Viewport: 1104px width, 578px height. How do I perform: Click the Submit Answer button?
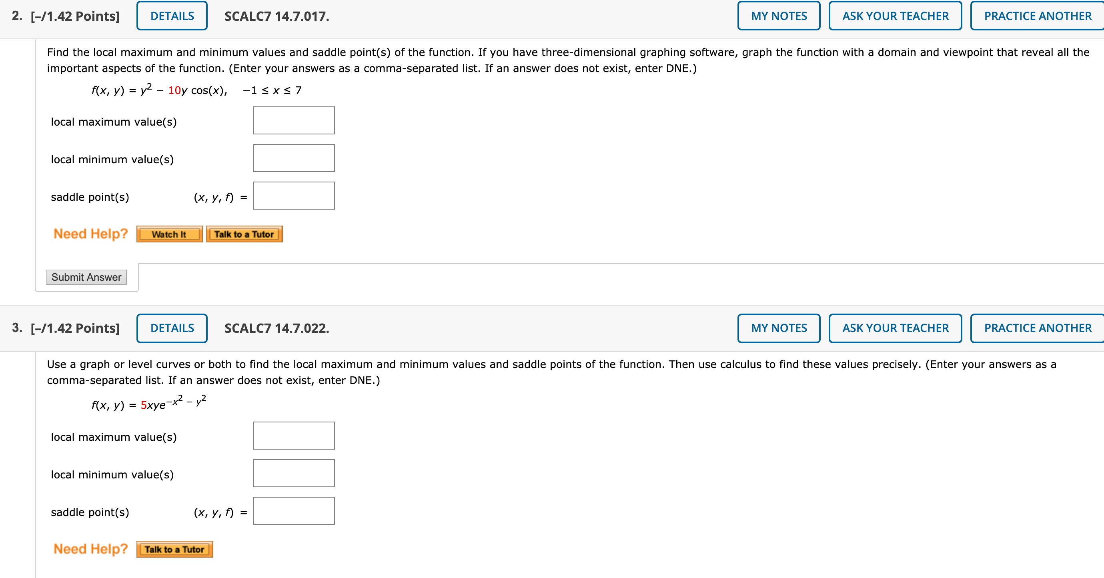[86, 277]
